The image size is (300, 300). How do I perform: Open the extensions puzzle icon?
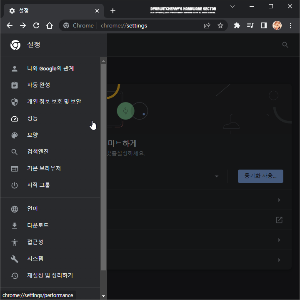tap(237, 25)
